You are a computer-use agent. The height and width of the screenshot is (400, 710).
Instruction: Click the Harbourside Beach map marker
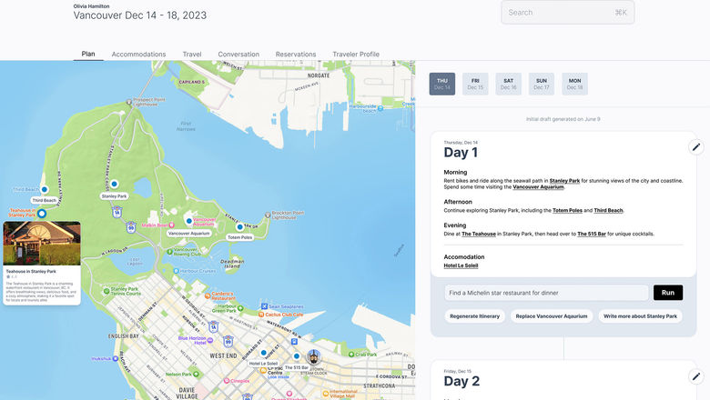pos(380,108)
